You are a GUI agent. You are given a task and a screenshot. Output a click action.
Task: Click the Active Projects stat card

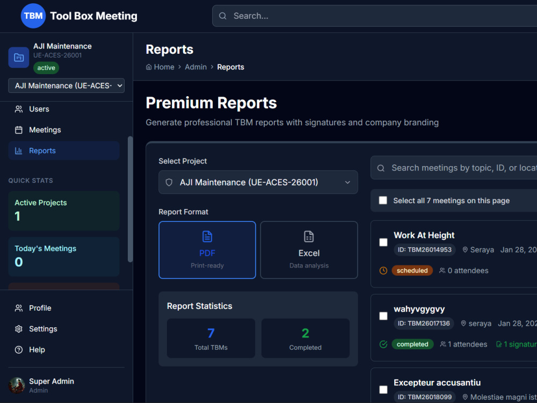tap(64, 211)
